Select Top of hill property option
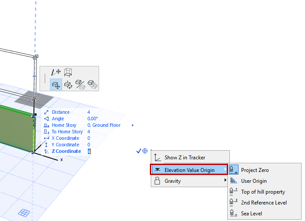The height and width of the screenshot is (221, 305). point(265,192)
